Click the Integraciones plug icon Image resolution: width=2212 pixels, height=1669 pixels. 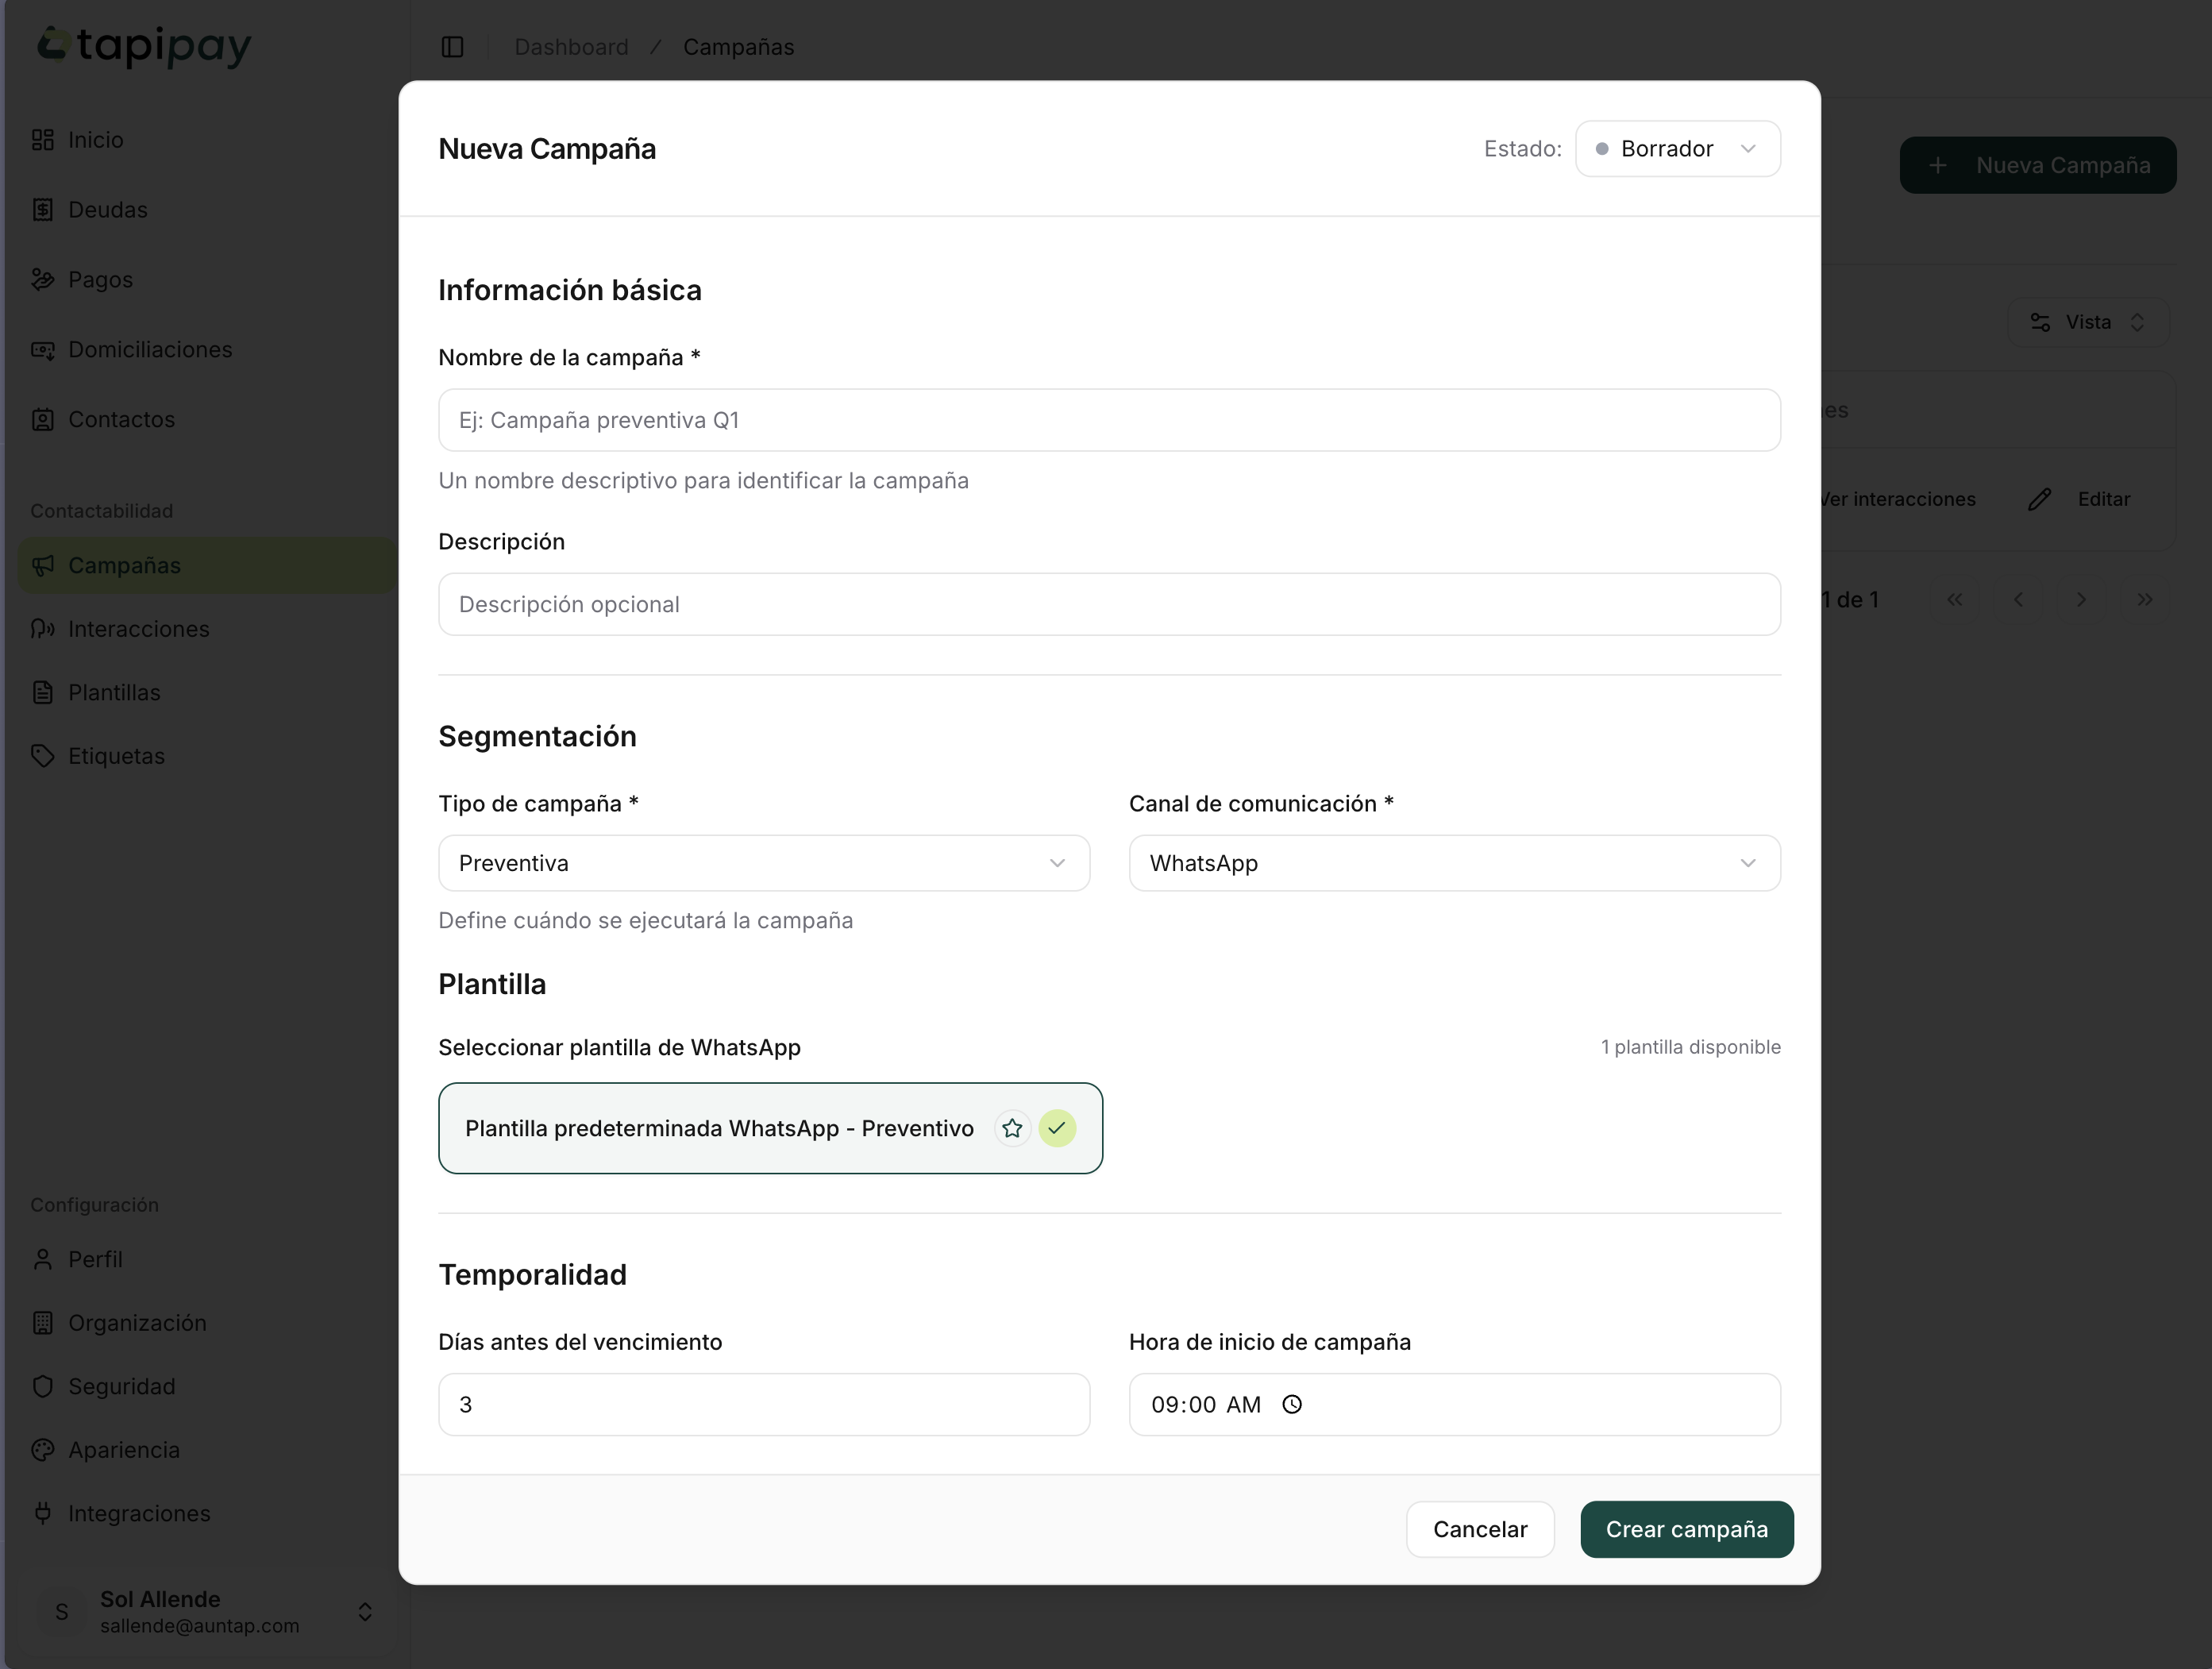pos(42,1513)
